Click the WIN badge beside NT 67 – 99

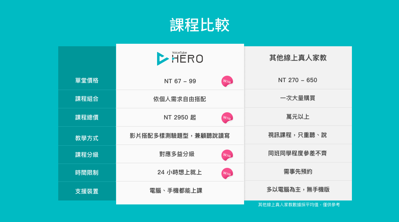227,81
